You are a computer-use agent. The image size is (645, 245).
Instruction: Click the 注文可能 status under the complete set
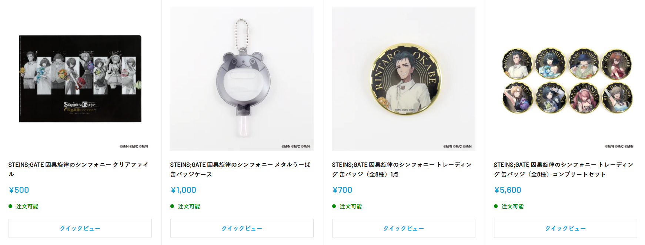tap(512, 207)
